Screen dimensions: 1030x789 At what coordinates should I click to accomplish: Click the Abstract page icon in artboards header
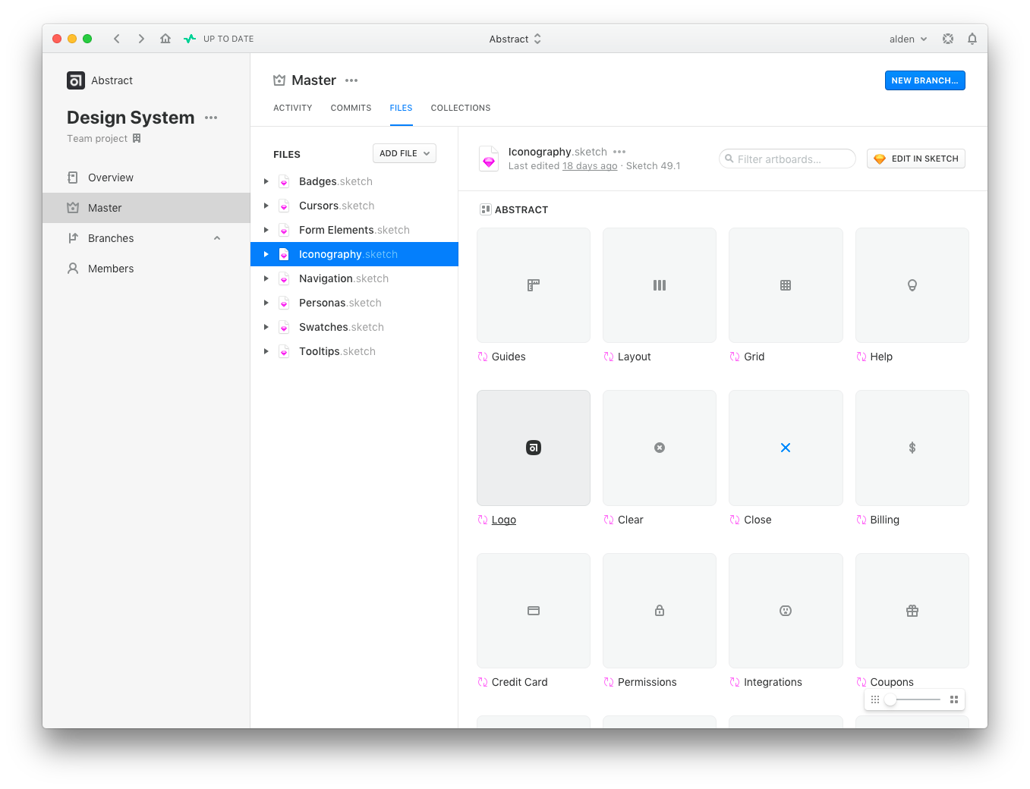point(486,209)
